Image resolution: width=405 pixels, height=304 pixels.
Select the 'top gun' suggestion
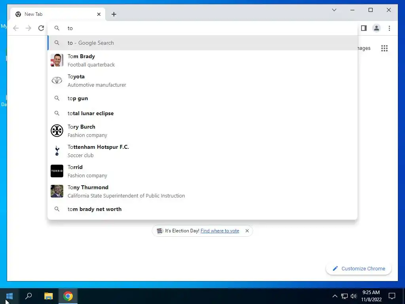pos(203,99)
